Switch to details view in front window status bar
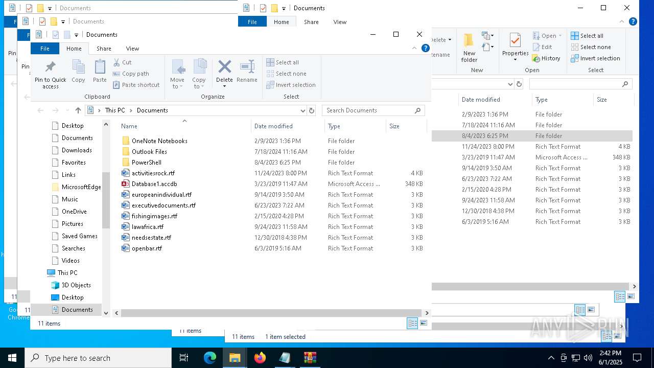Screen dimensions: 654x368 point(412,323)
